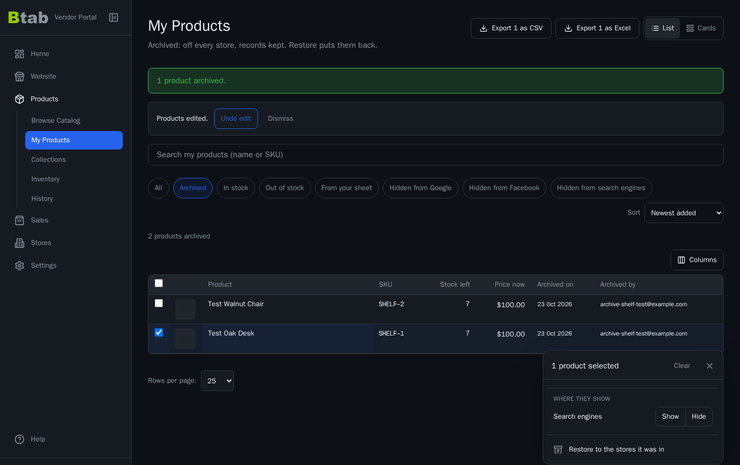This screenshot has width=740, height=465.
Task: Open History in sidebar
Action: coord(74,199)
